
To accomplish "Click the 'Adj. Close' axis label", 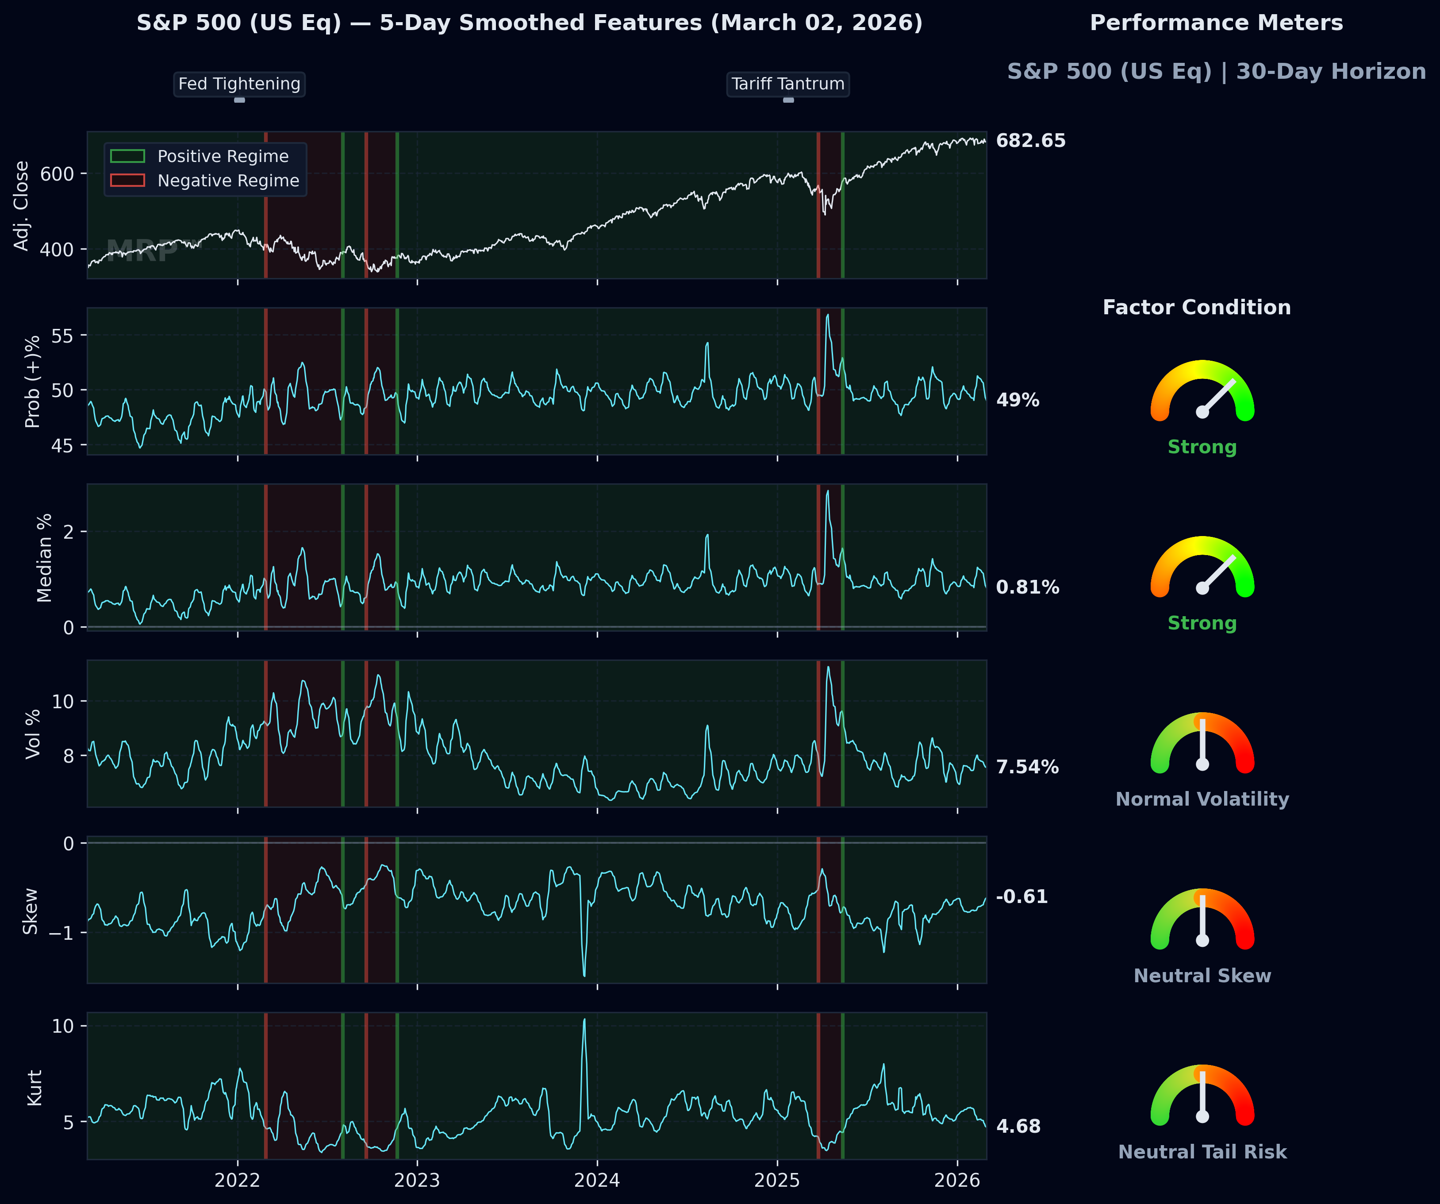I will tap(22, 206).
